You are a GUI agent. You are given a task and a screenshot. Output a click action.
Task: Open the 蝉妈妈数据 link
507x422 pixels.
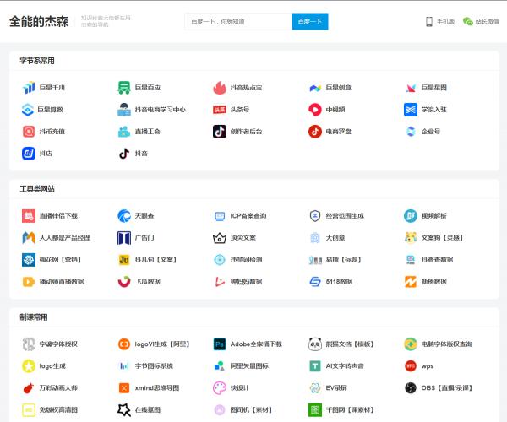click(246, 282)
